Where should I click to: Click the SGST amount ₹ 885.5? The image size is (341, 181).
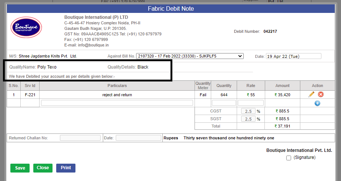pos(283,119)
